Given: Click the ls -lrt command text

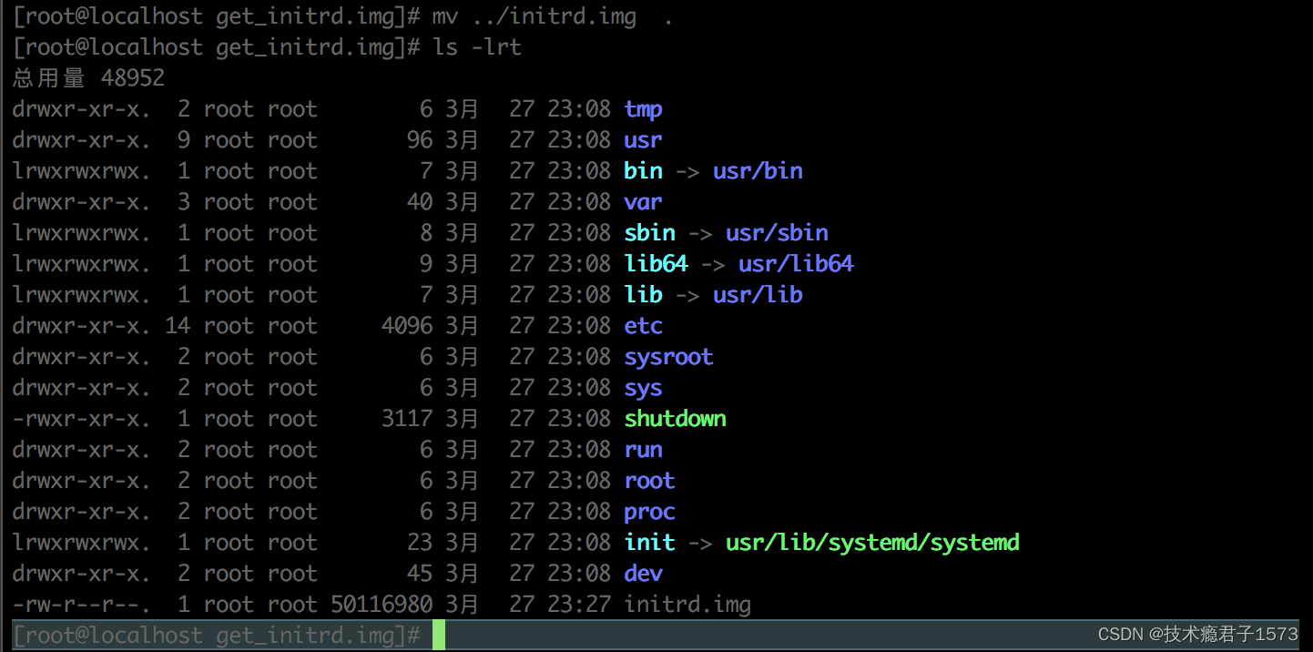Looking at the screenshot, I should point(483,46).
